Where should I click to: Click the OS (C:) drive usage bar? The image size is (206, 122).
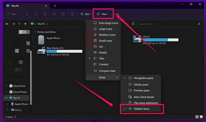coord(160,40)
